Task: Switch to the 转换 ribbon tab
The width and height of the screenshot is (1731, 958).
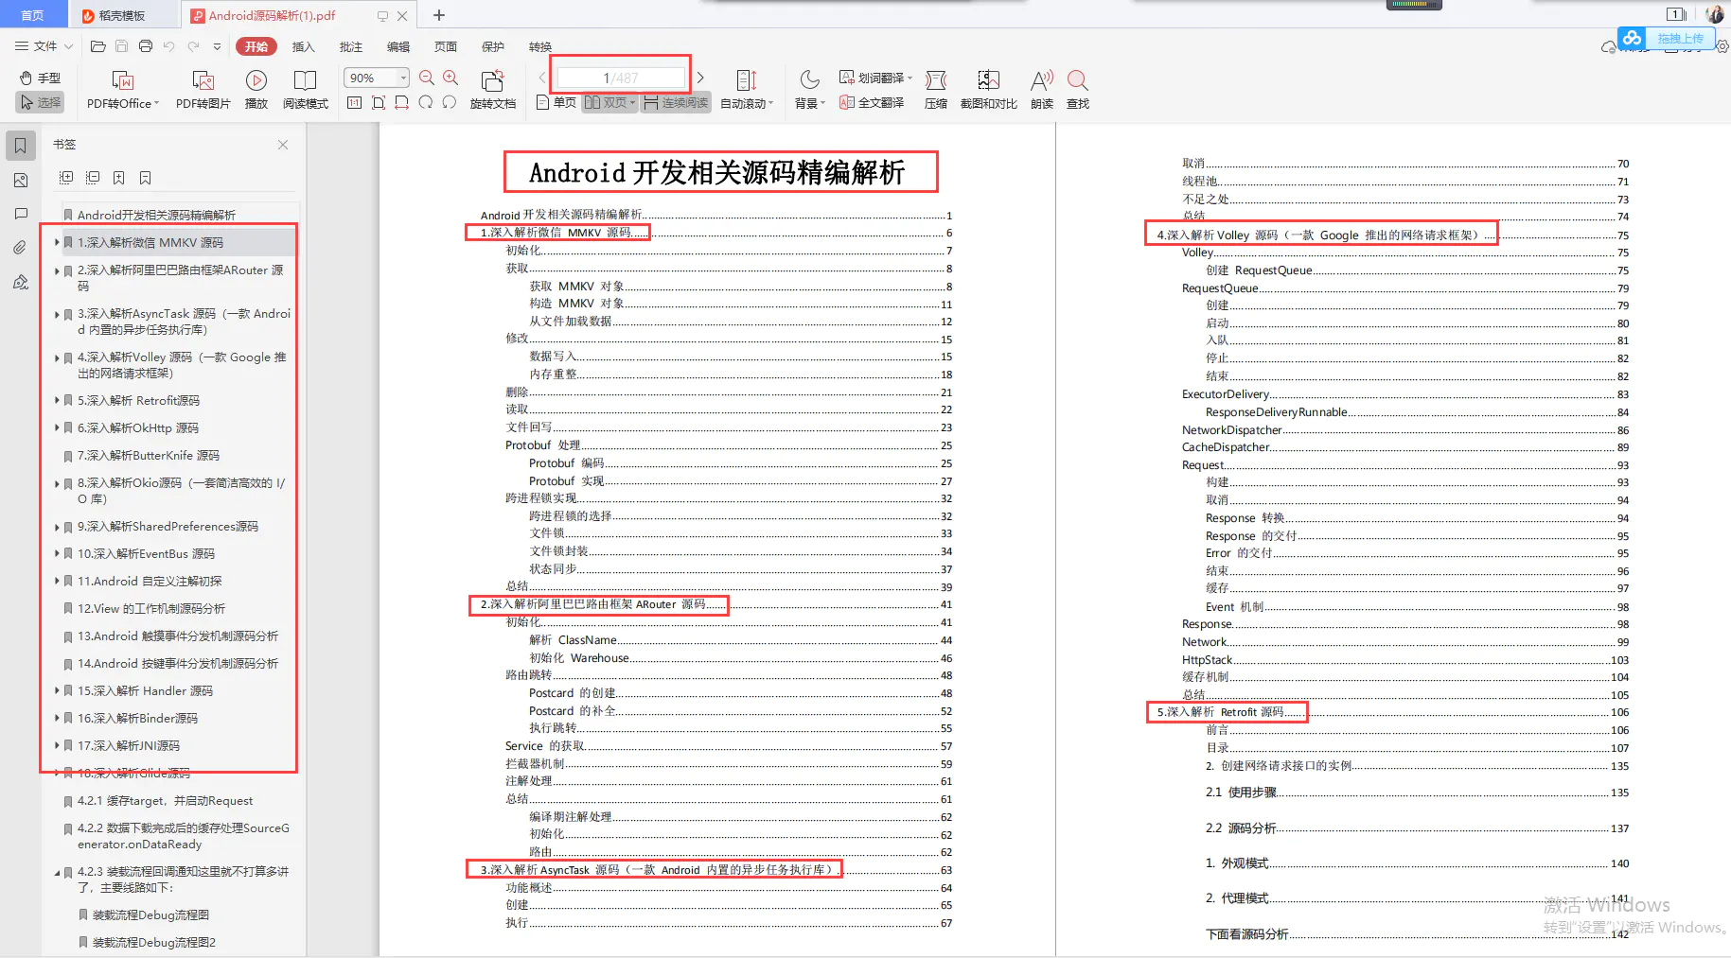Action: [540, 46]
